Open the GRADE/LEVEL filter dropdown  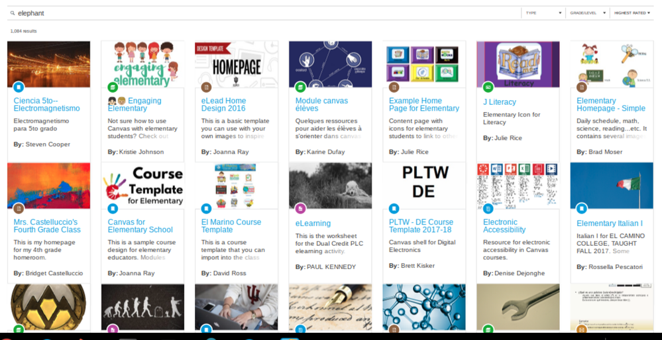click(x=588, y=13)
